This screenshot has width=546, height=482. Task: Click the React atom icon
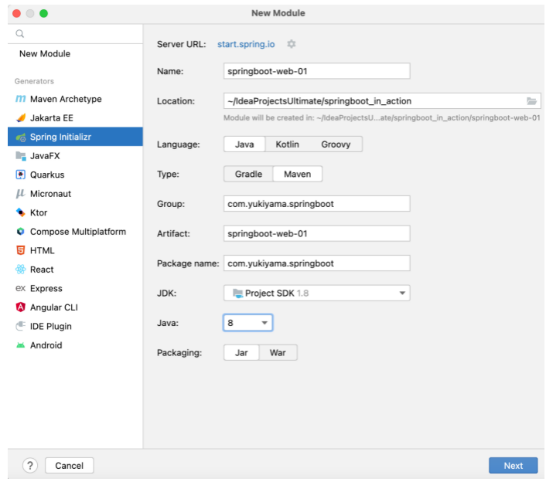(x=21, y=269)
